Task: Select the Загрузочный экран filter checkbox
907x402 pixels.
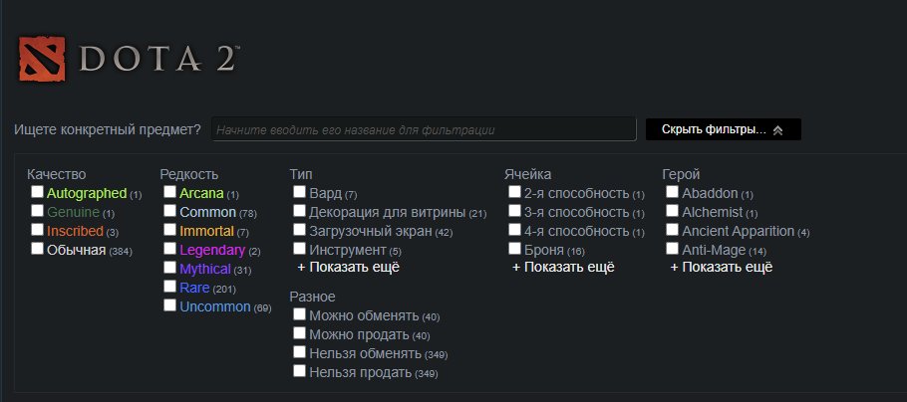Action: pyautogui.click(x=299, y=230)
